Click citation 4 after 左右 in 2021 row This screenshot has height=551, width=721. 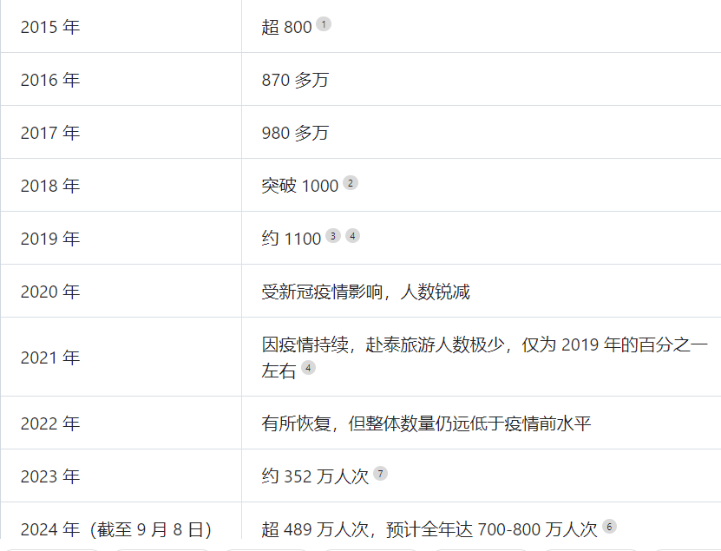308,368
